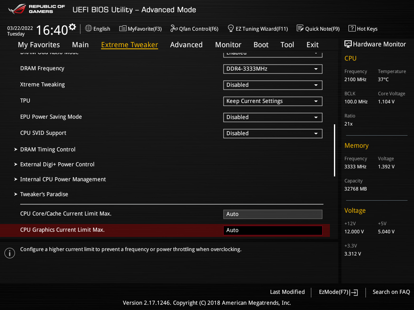Image resolution: width=414 pixels, height=310 pixels.
Task: Click the ROG logo
Action: (17, 9)
